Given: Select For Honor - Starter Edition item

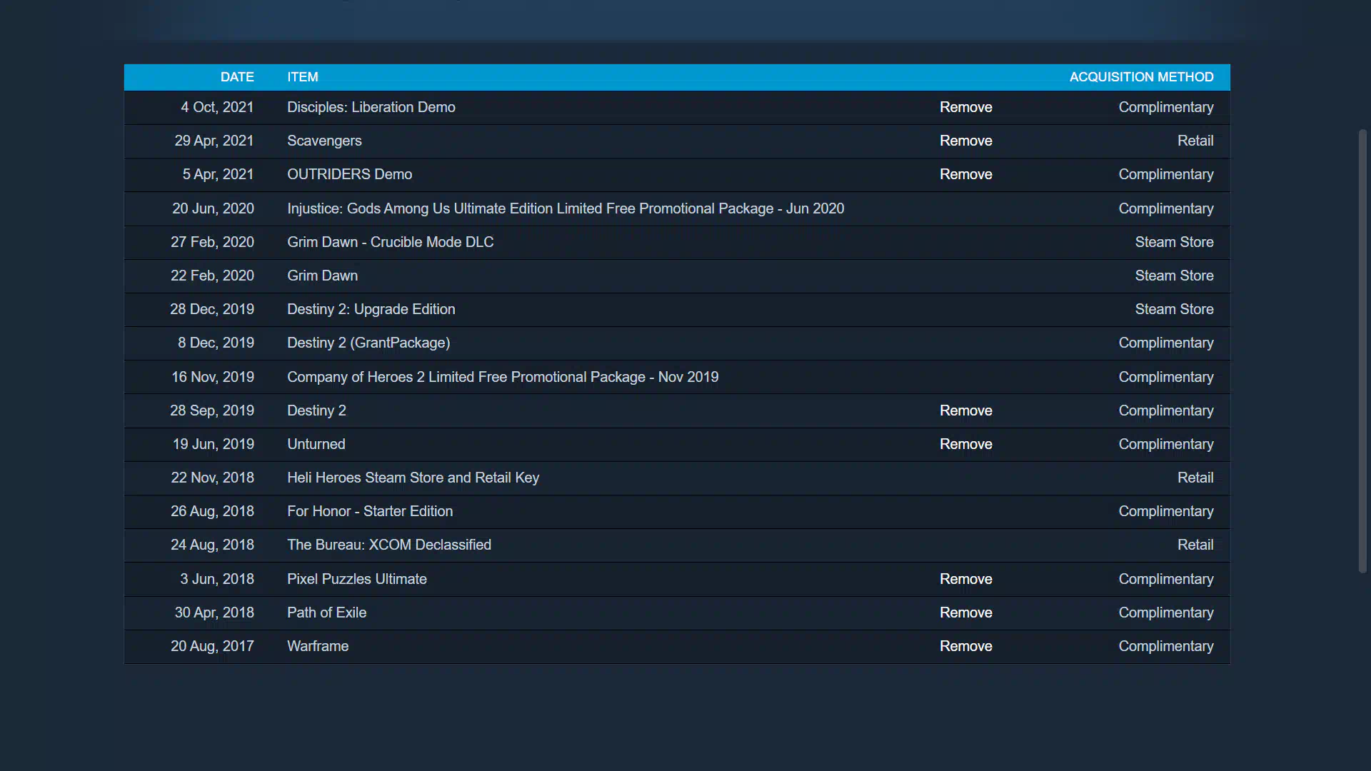Looking at the screenshot, I should pos(370,511).
